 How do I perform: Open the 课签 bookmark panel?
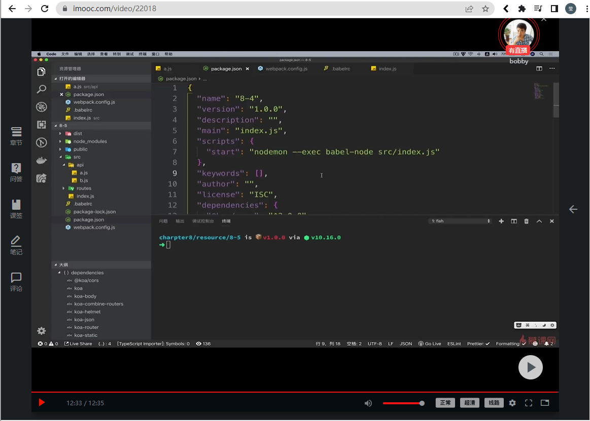point(16,209)
